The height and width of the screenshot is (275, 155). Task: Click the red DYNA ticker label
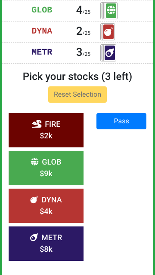coord(42,31)
